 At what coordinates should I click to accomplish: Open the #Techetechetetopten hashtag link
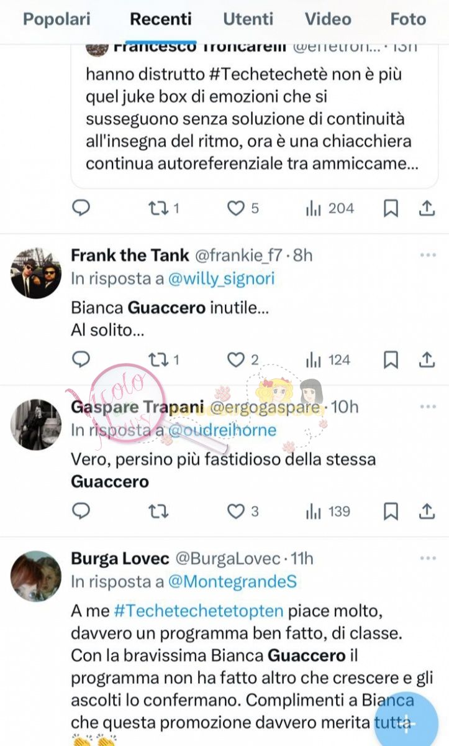coord(199,610)
